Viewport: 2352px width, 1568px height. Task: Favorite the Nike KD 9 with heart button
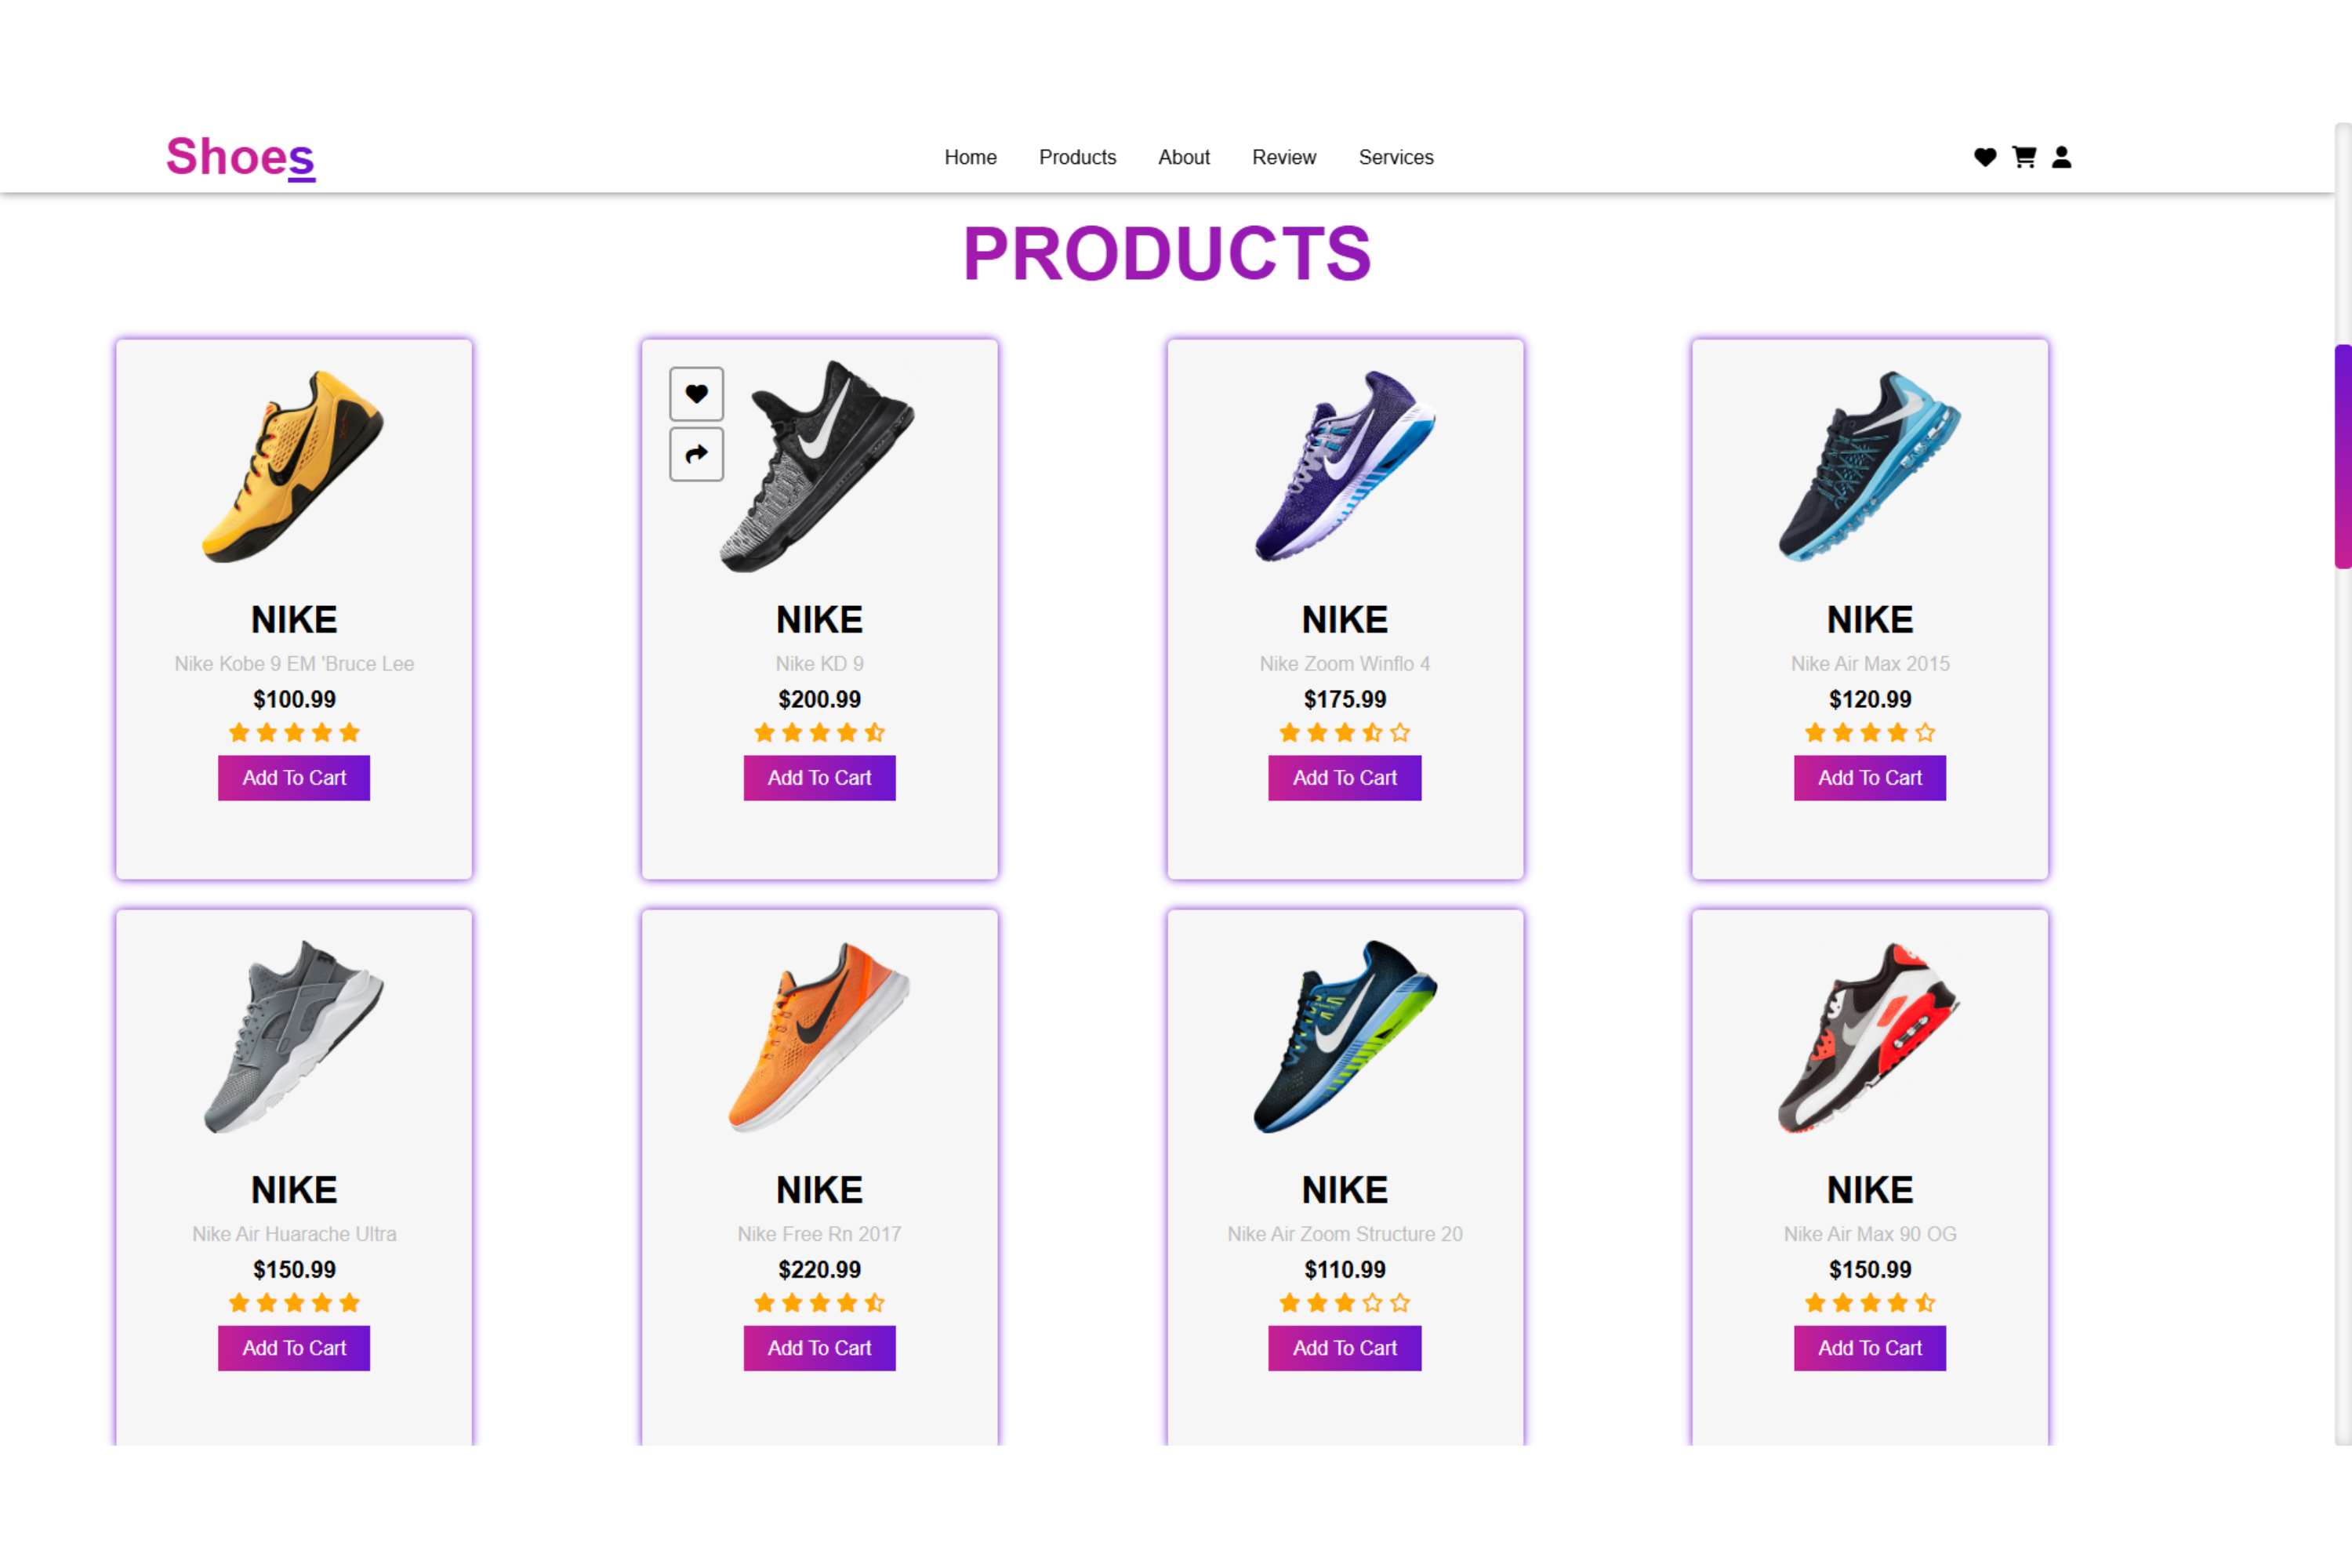pos(696,394)
